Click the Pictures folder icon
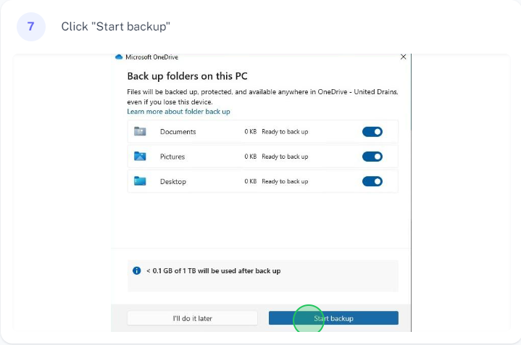This screenshot has height=345, width=521. (140, 157)
